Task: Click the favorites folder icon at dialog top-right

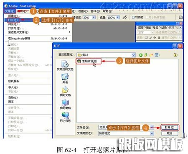Action: [x=175, y=55]
